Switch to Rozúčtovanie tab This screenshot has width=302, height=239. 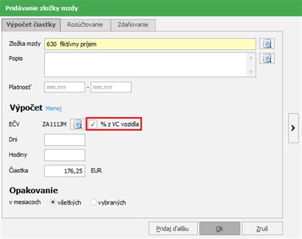tap(85, 25)
